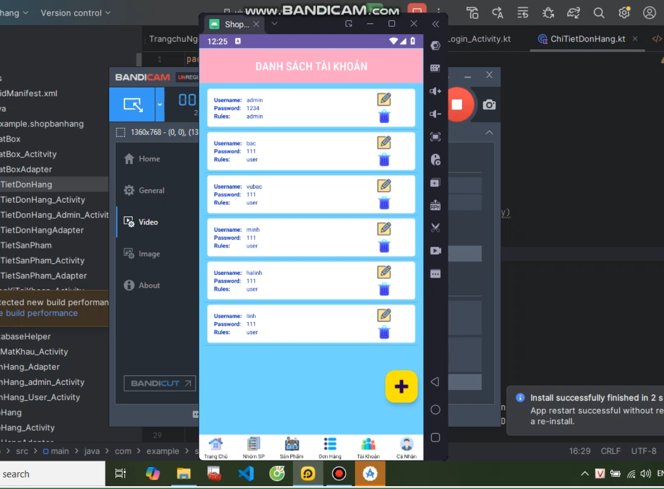
Task: Click UTF-8 encoding in status bar
Action: tap(644, 451)
